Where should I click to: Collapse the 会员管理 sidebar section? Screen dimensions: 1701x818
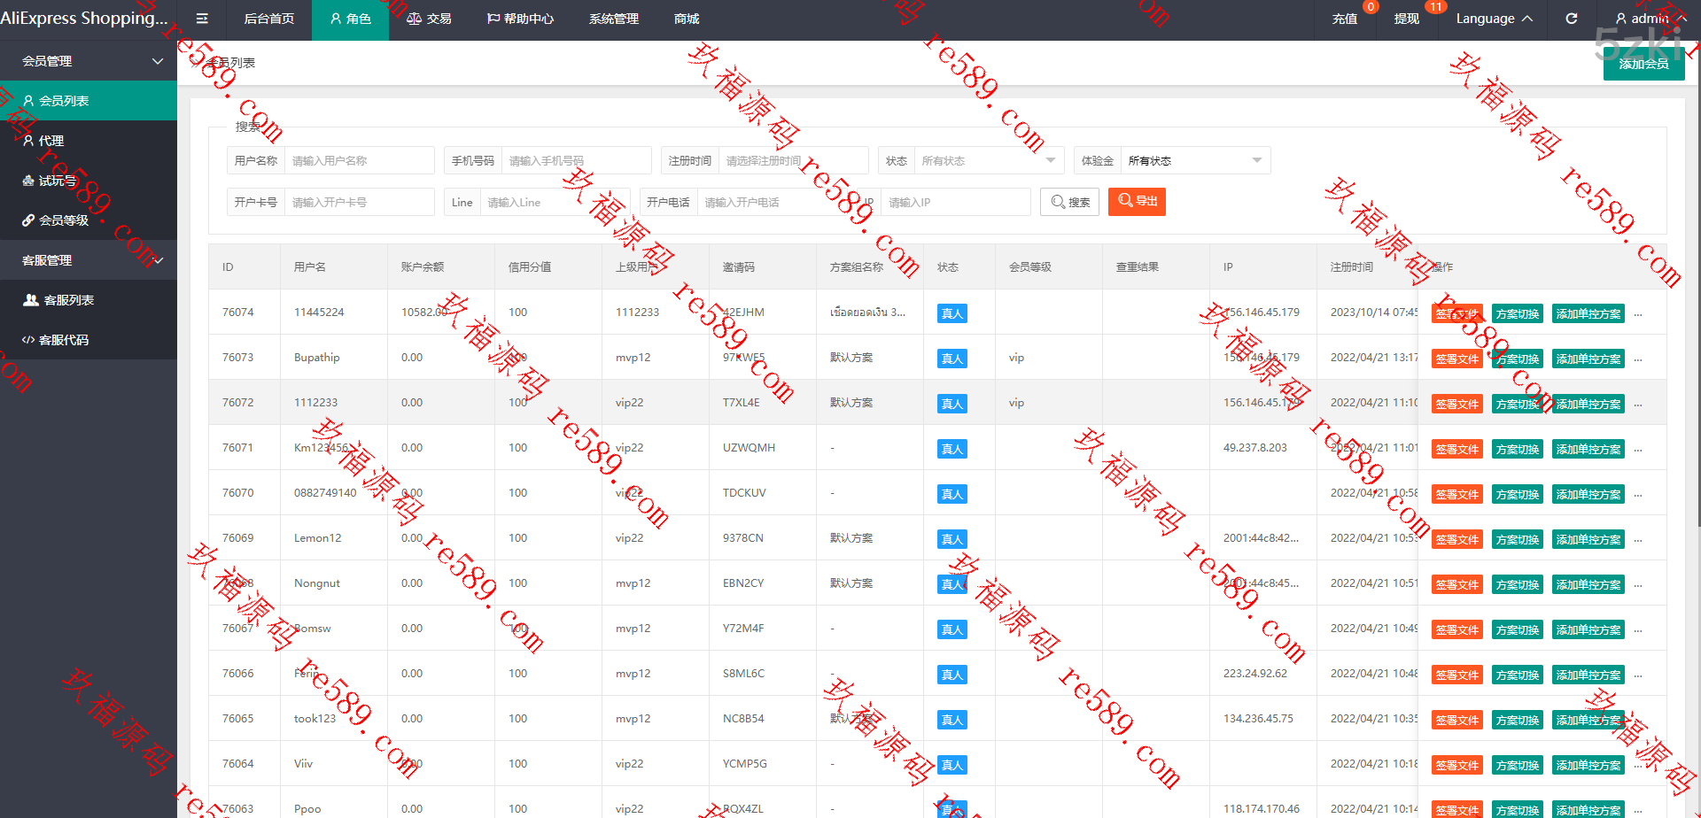89,61
